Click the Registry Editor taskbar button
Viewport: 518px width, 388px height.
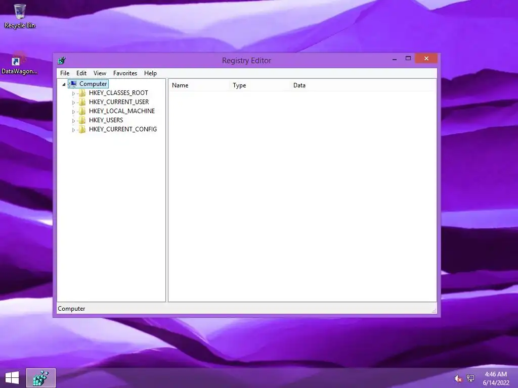(x=41, y=378)
